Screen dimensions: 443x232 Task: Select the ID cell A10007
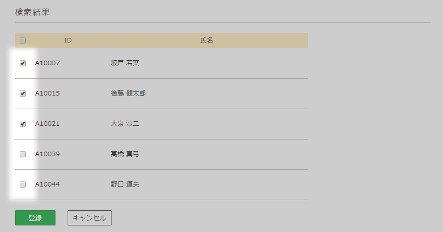(47, 63)
